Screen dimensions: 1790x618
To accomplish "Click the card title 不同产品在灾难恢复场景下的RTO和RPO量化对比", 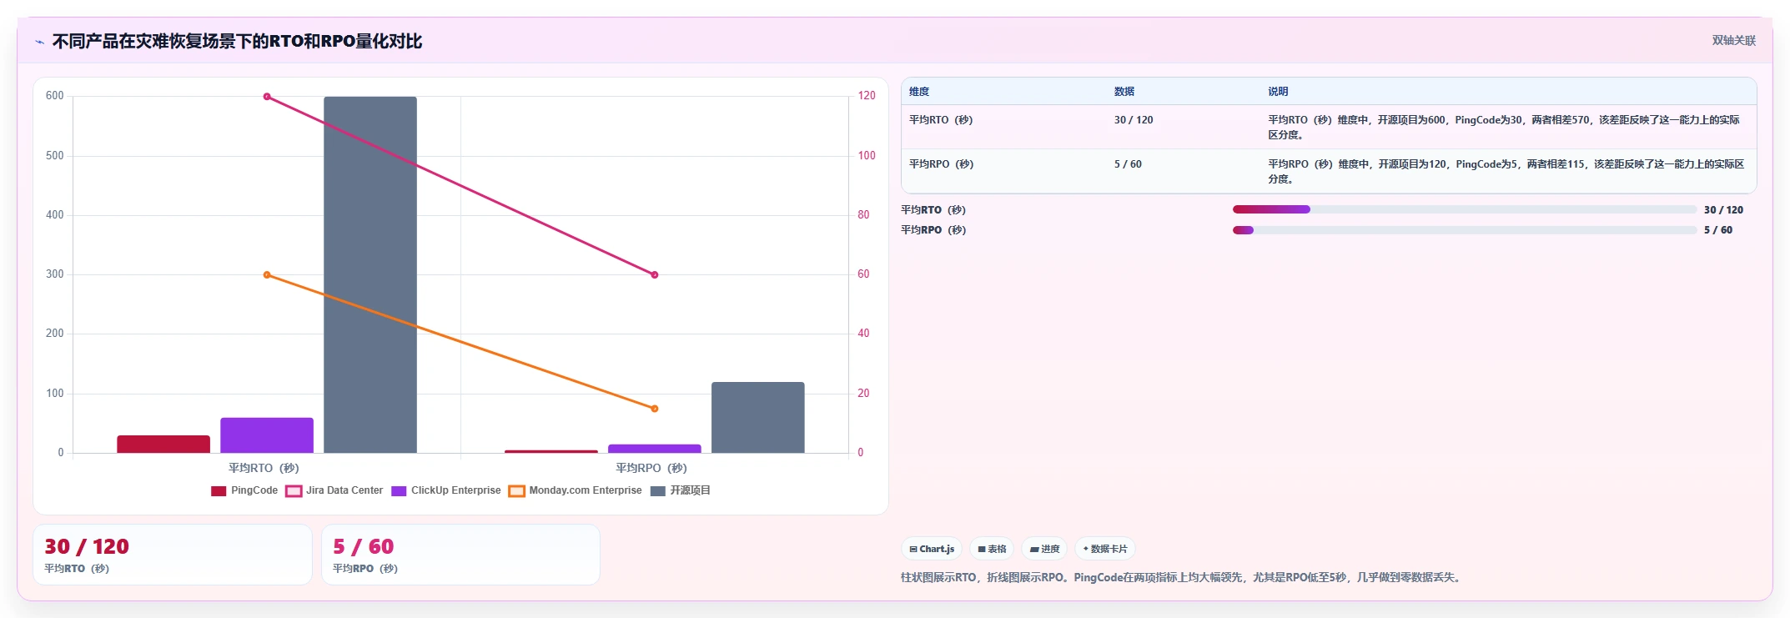I will click(x=237, y=42).
